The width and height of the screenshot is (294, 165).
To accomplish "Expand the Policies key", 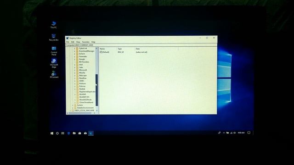I will 74,87.
